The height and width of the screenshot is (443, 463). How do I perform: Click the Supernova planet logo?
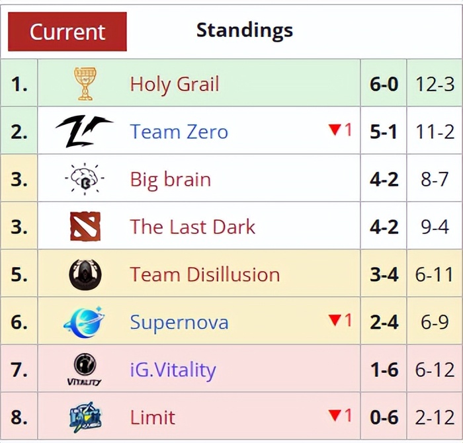coord(84,322)
